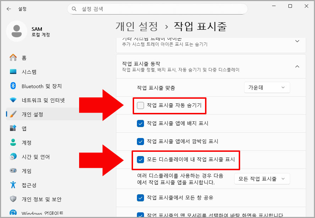Open the 가운데 alignment dropdown
The width and height of the screenshot is (315, 218).
point(267,87)
